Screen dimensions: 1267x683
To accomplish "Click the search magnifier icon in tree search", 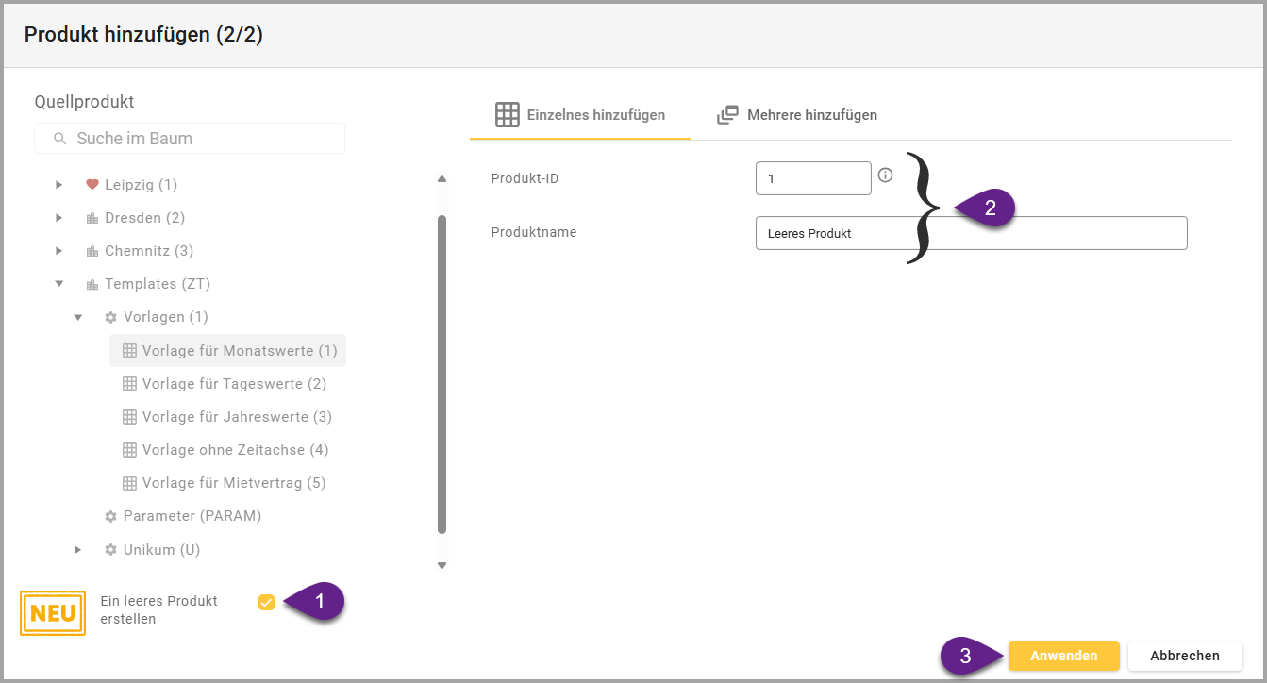I will (x=60, y=139).
